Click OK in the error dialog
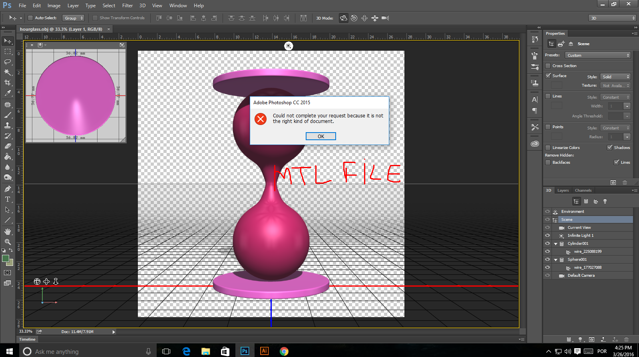The image size is (639, 357). (x=320, y=136)
